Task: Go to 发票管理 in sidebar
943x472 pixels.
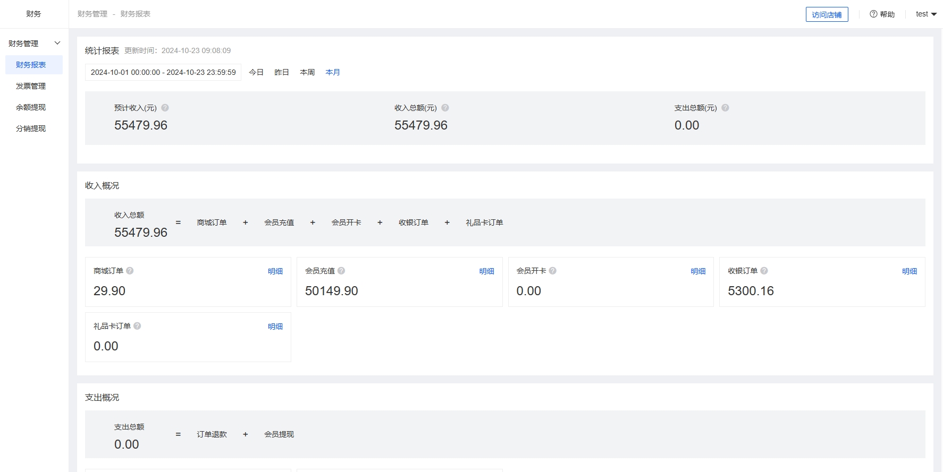Action: [31, 86]
